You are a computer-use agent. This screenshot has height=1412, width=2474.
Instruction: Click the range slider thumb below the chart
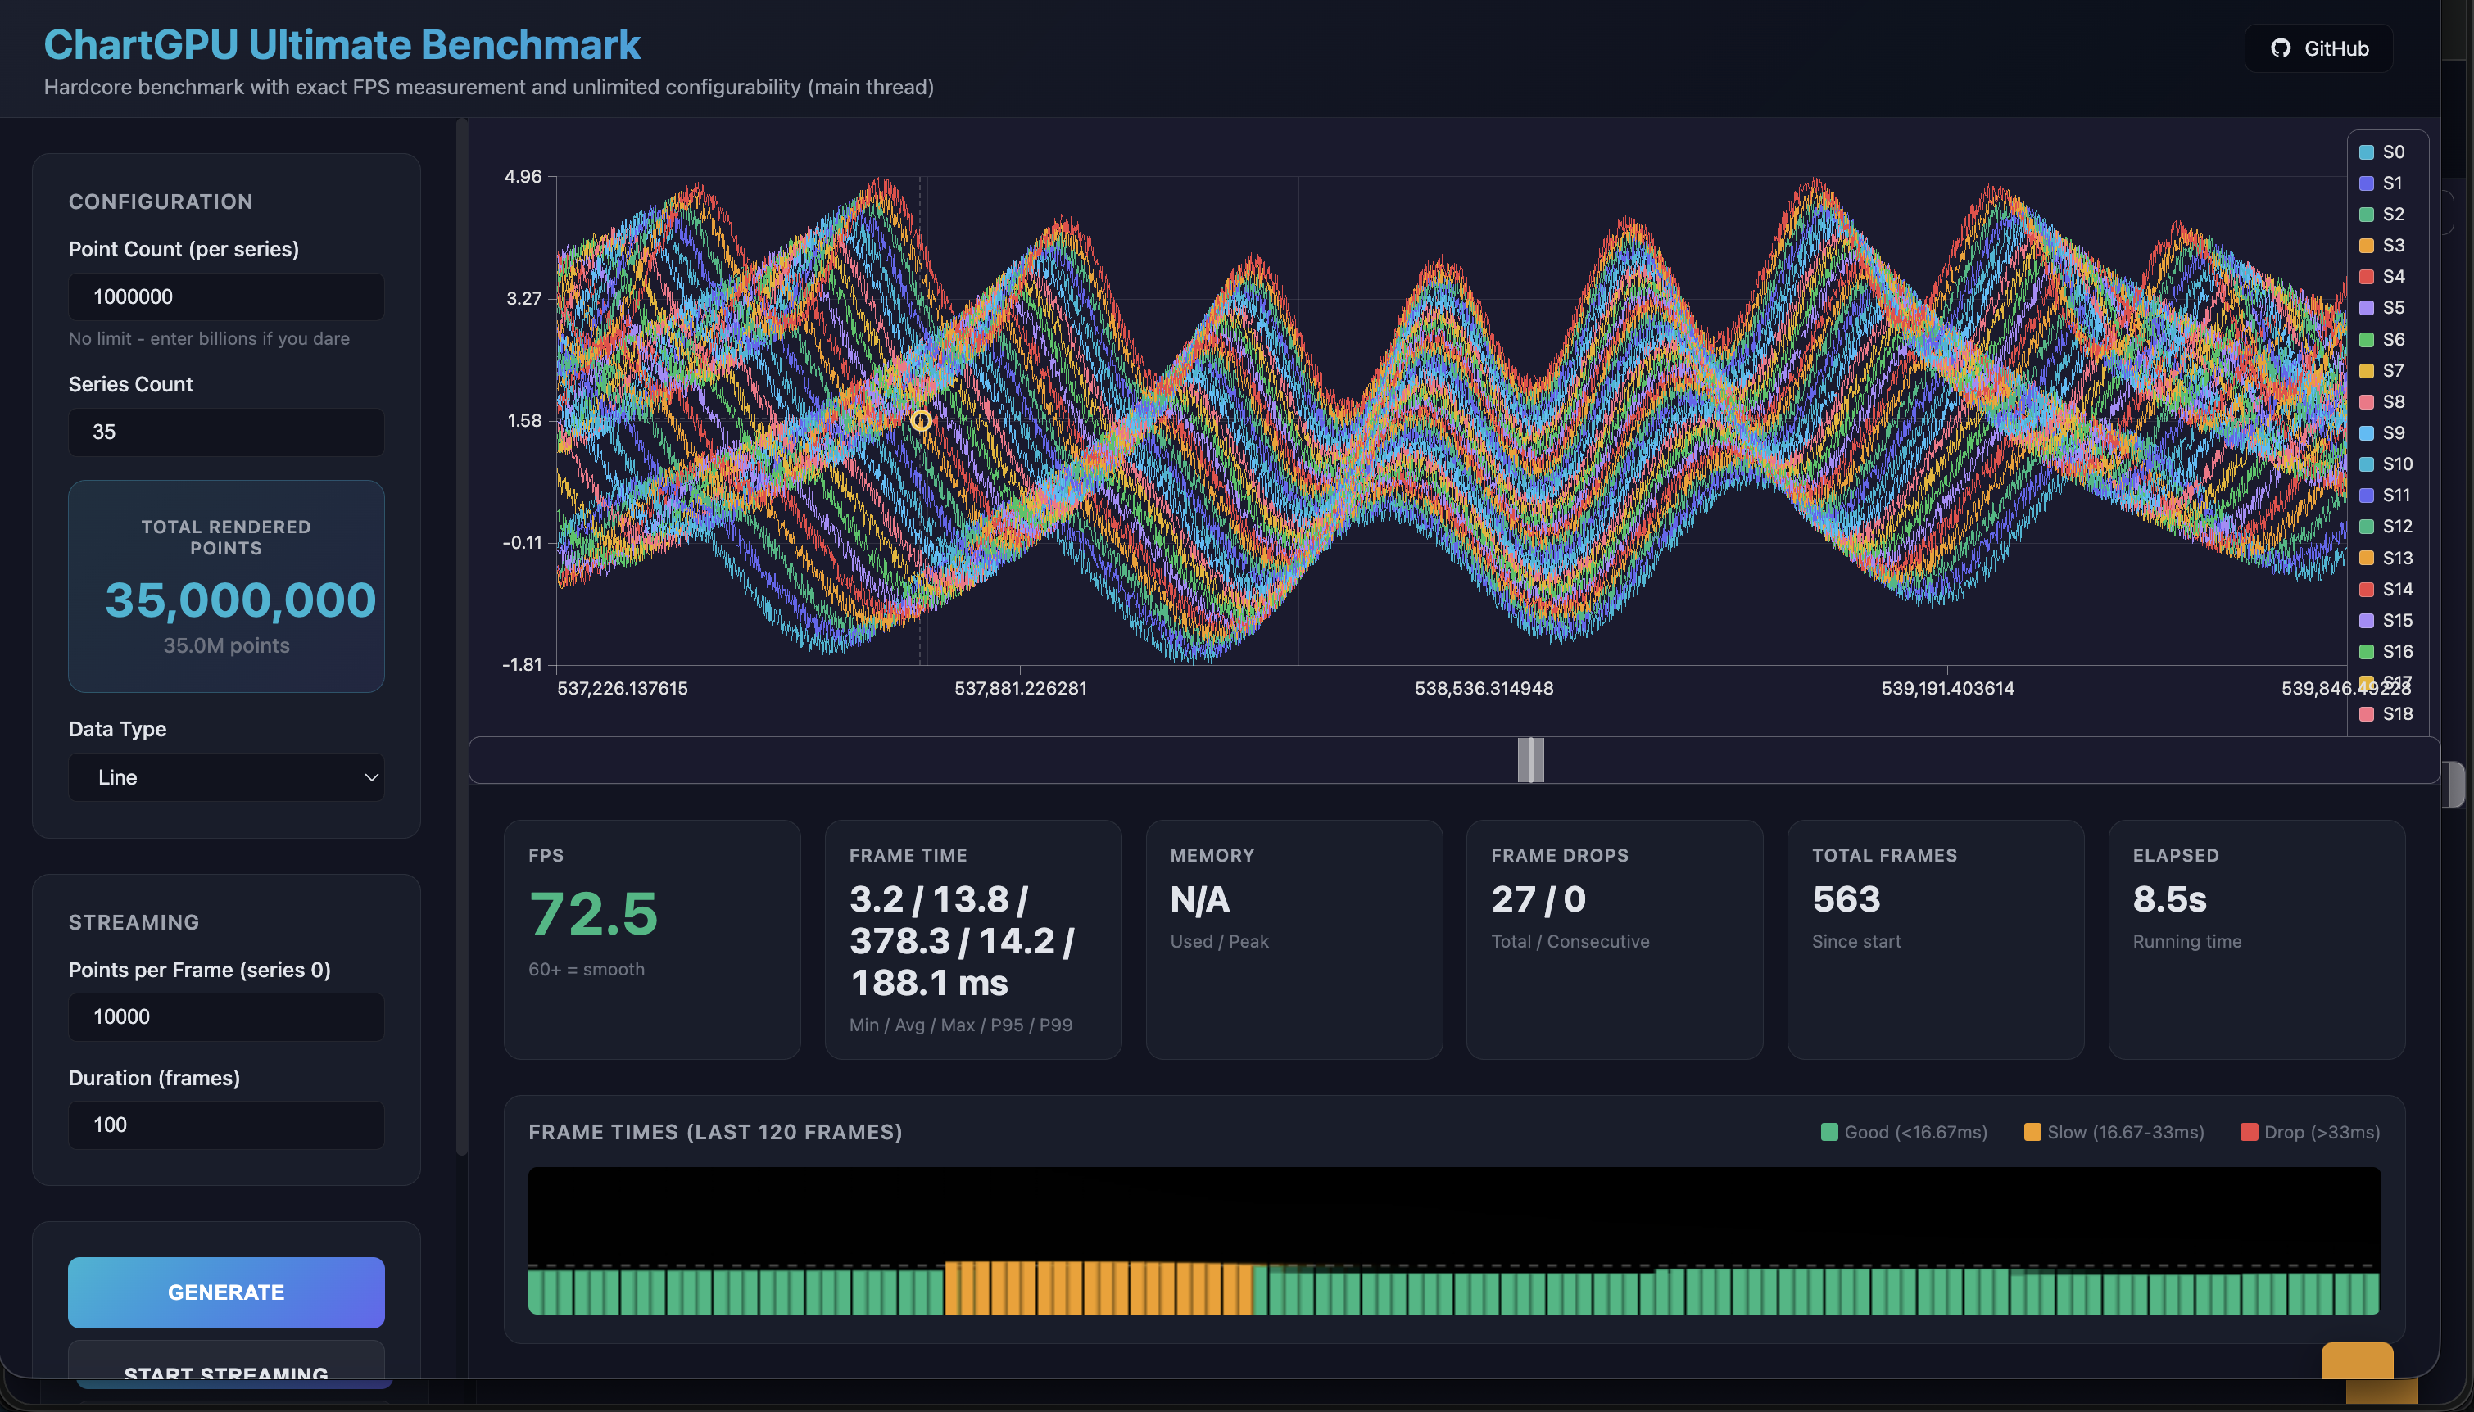1529,759
